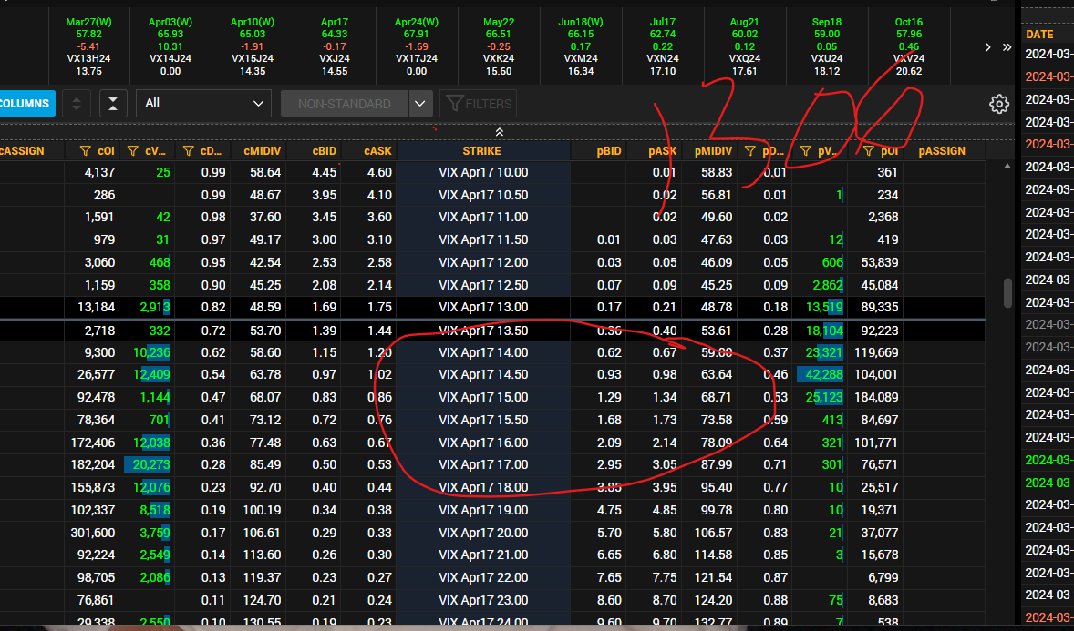Select the Apr17 expiration tab
The image size is (1074, 631).
(335, 46)
